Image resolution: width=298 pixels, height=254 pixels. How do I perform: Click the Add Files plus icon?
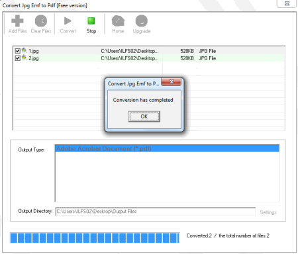[x=17, y=21]
